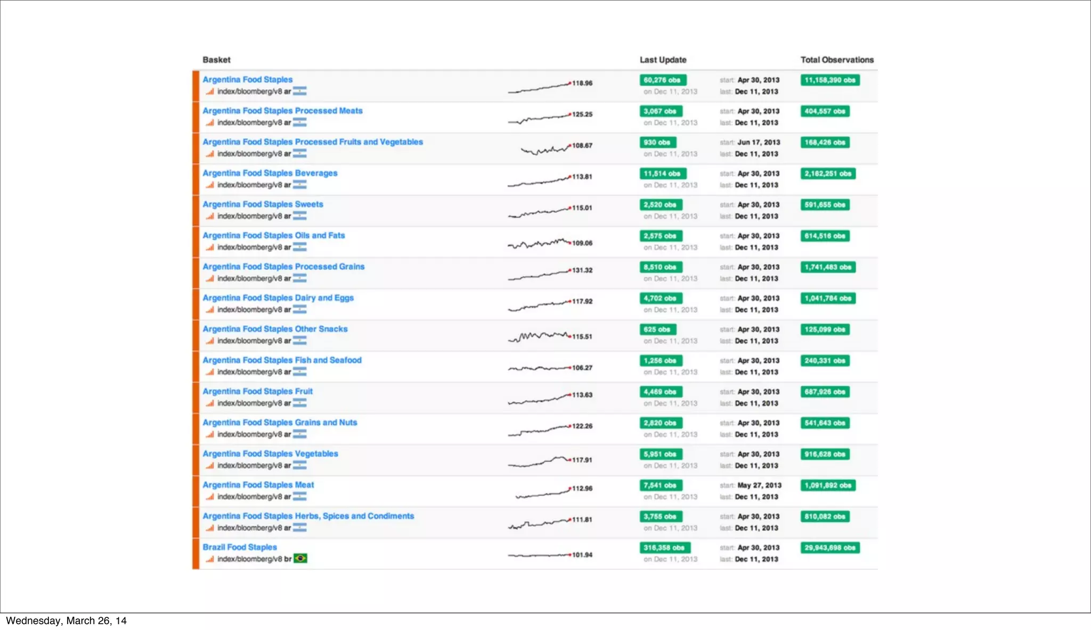Click sparkline chart showing 131.32 for Processed Grains

(x=539, y=275)
